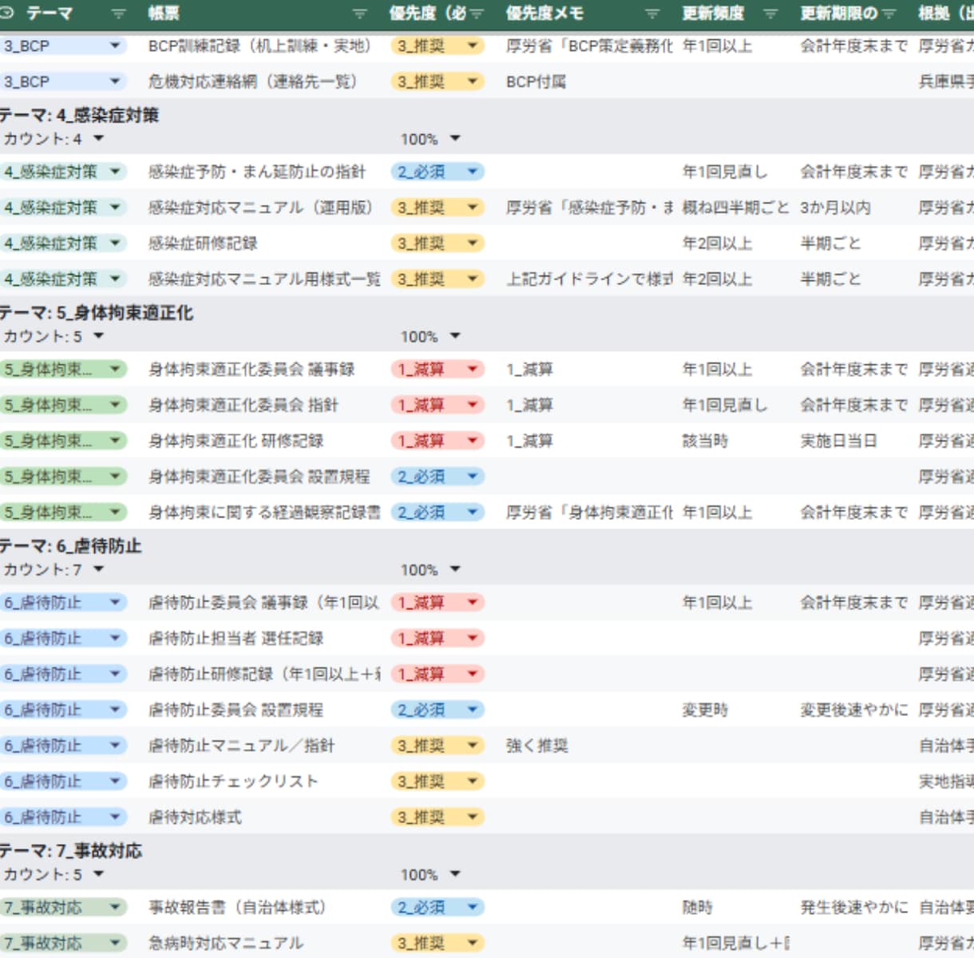The height and width of the screenshot is (958, 974).
Task: Click 変更後速やかに deadline cell
Action: point(854,710)
